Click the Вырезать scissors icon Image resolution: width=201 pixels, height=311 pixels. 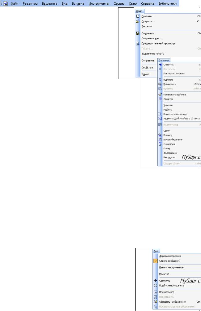pos(160,80)
